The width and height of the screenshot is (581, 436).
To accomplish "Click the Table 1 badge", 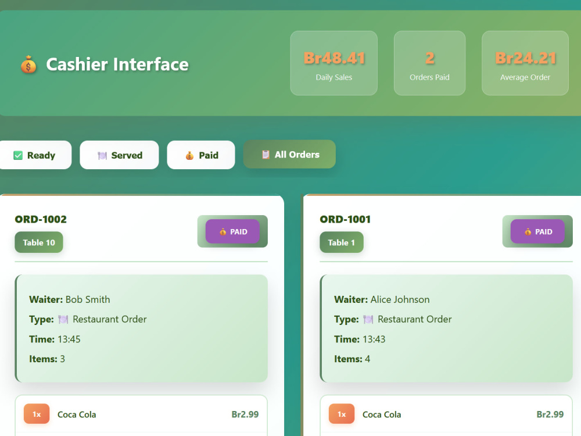I will click(x=342, y=242).
